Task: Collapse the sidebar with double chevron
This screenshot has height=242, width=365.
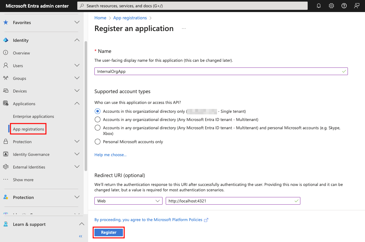Action: point(80,236)
